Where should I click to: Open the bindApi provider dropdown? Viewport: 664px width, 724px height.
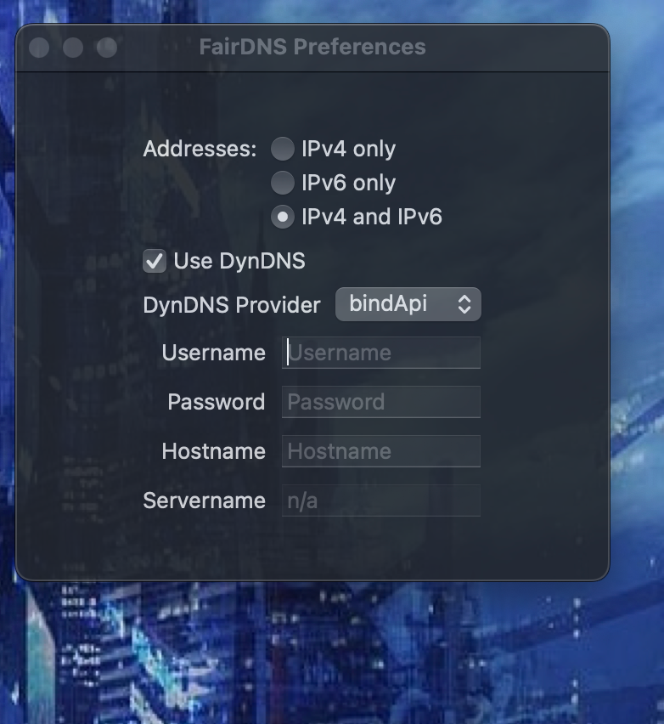[408, 304]
